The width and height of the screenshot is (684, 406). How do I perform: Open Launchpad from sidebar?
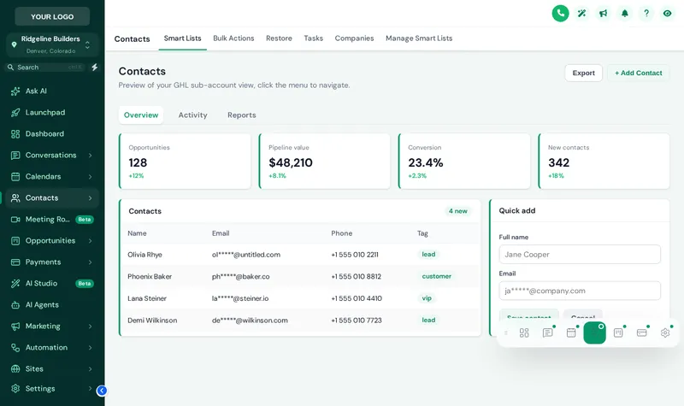(51, 112)
